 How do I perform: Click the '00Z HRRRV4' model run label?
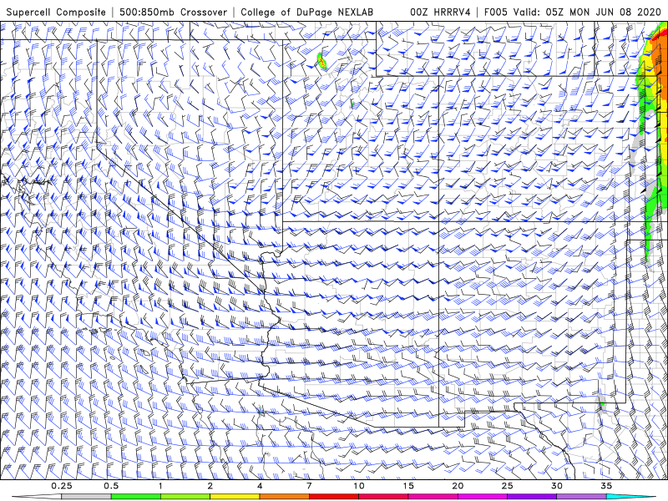tap(440, 12)
